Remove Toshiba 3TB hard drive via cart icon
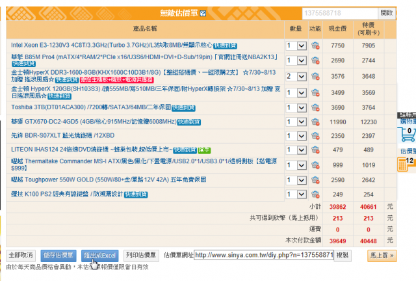Viewport: 416px width, 281px height. [315, 107]
